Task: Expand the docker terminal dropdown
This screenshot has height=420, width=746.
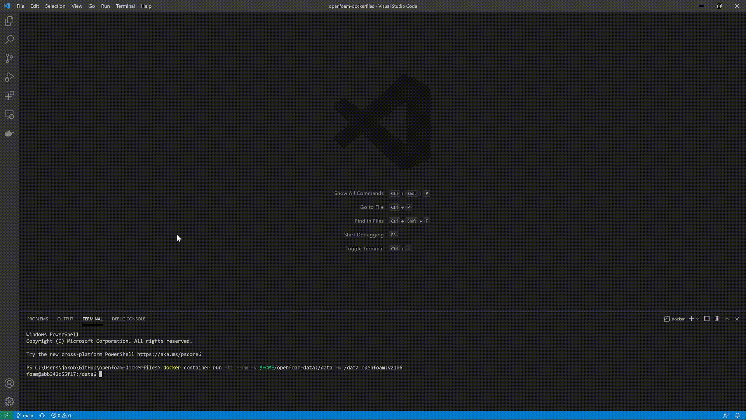Action: coord(698,318)
